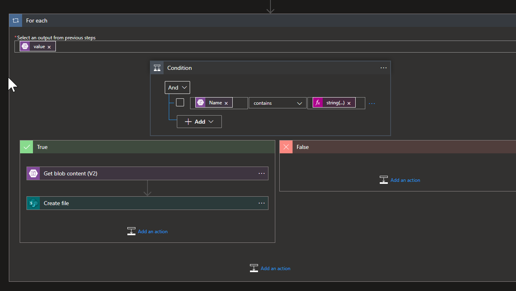Open the condition row's blue ellipsis menu
516x291 pixels.
(372, 103)
